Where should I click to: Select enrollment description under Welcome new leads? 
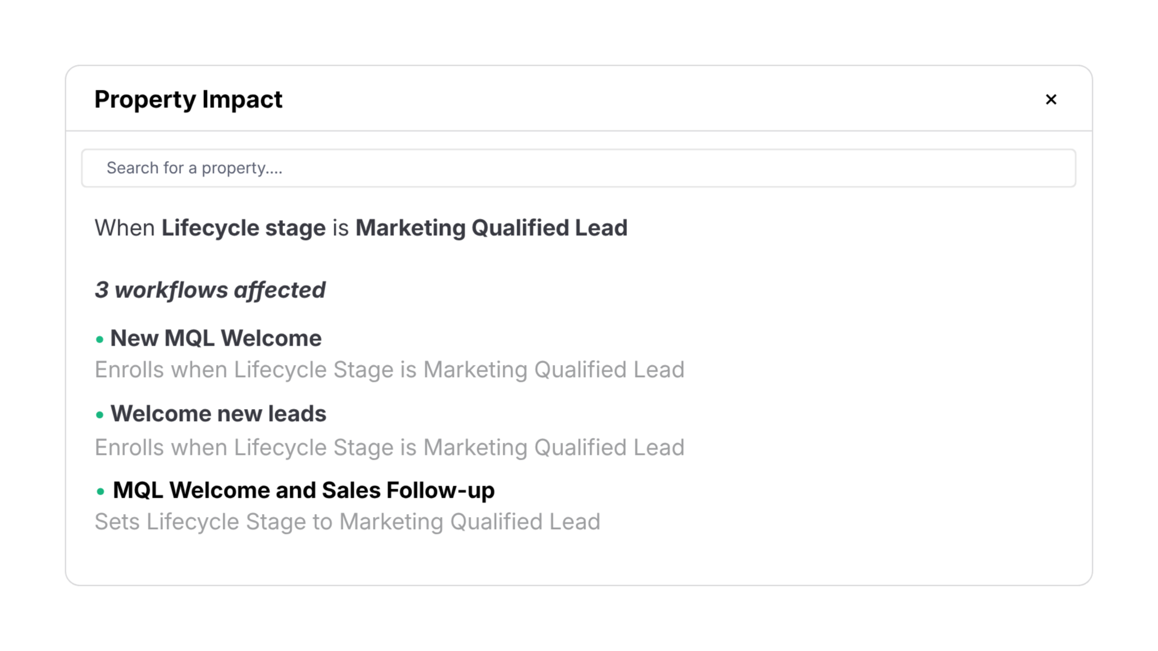389,448
